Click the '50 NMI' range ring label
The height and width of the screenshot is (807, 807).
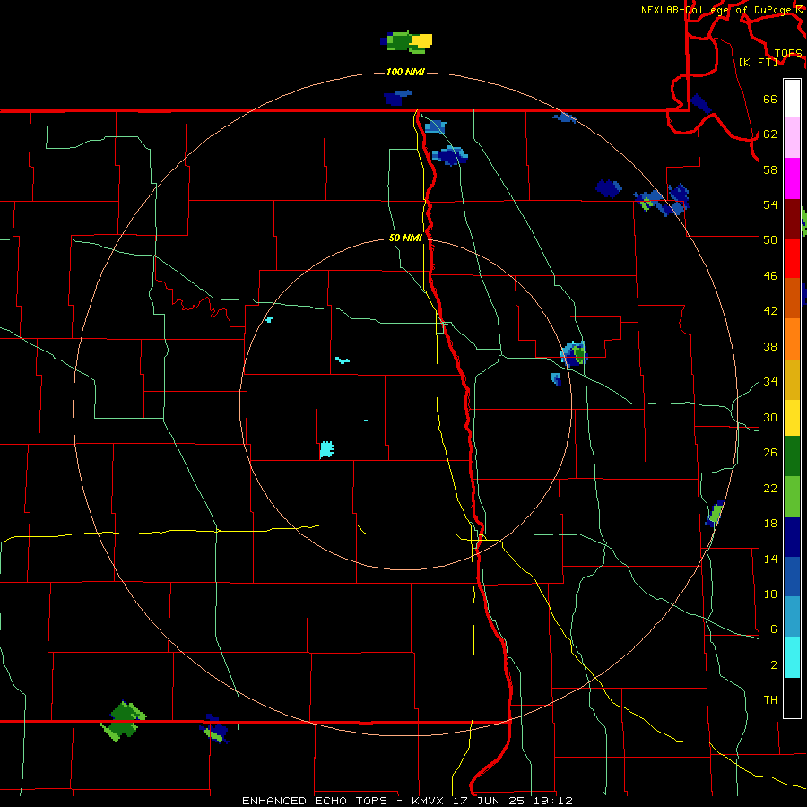(x=405, y=238)
